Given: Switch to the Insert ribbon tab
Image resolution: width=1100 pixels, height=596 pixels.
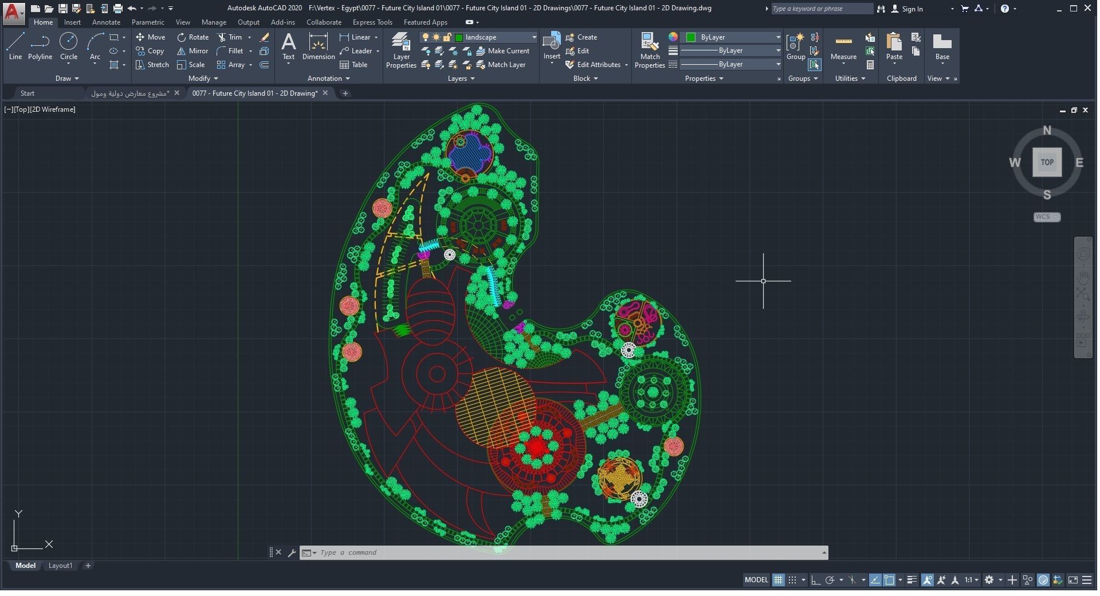Looking at the screenshot, I should pyautogui.click(x=72, y=22).
